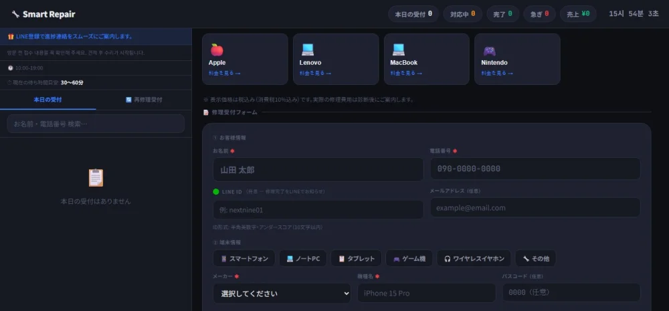The height and width of the screenshot is (311, 669).
Task: Open the 本日の受付 tab
Action: (x=47, y=100)
